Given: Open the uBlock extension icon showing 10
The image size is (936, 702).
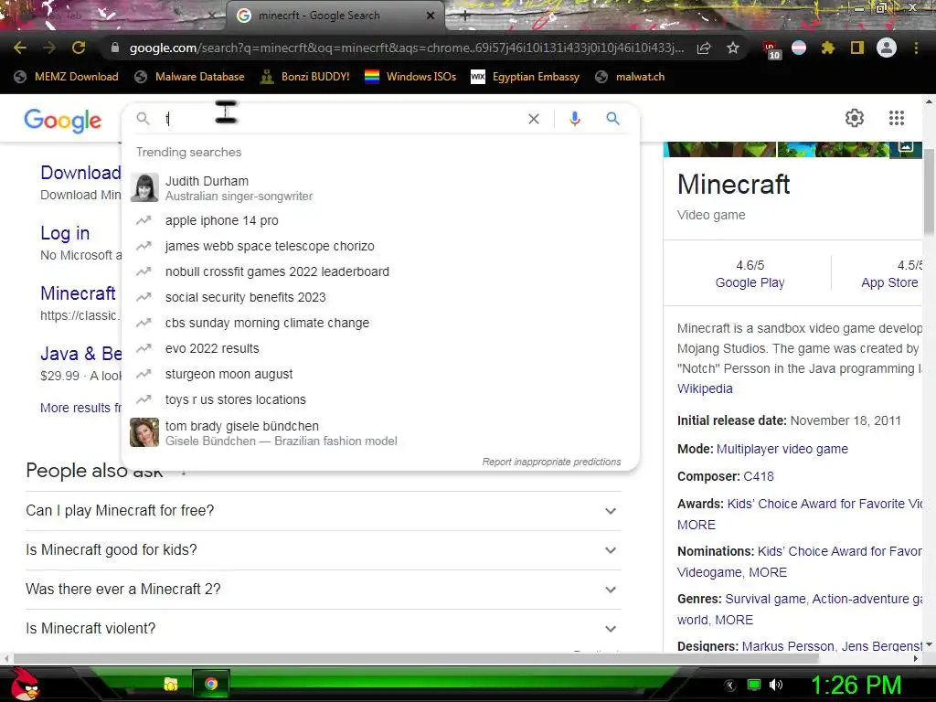Looking at the screenshot, I should 771,49.
